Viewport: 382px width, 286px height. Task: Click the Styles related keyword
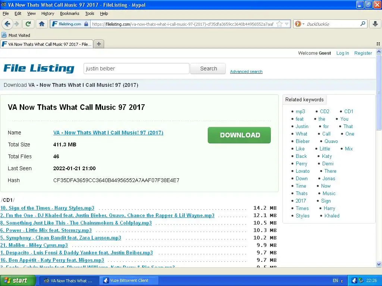point(302,216)
